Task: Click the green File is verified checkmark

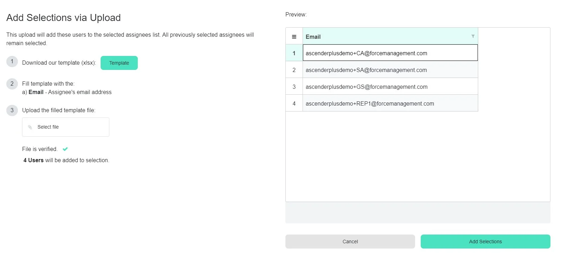Action: pyautogui.click(x=65, y=149)
